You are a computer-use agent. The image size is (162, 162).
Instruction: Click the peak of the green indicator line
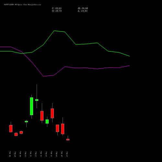click(x=54, y=31)
